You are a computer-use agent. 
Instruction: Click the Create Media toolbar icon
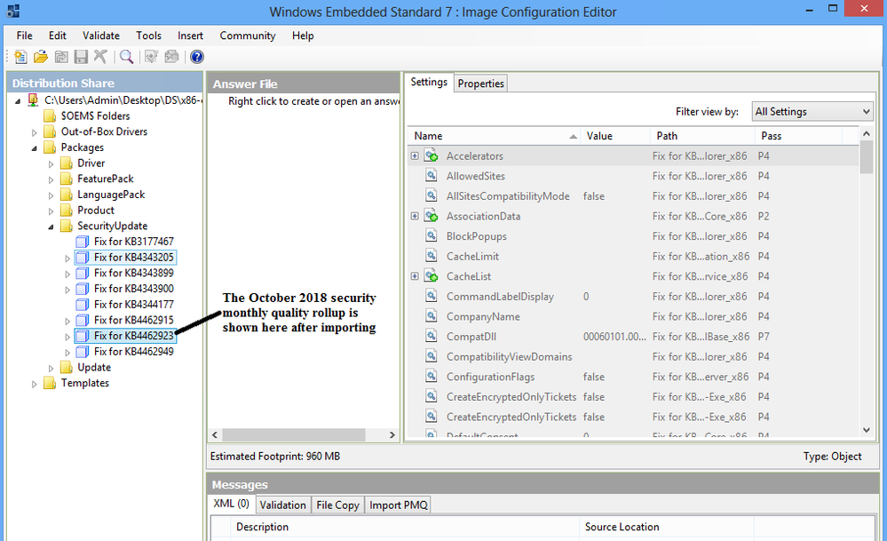point(172,57)
